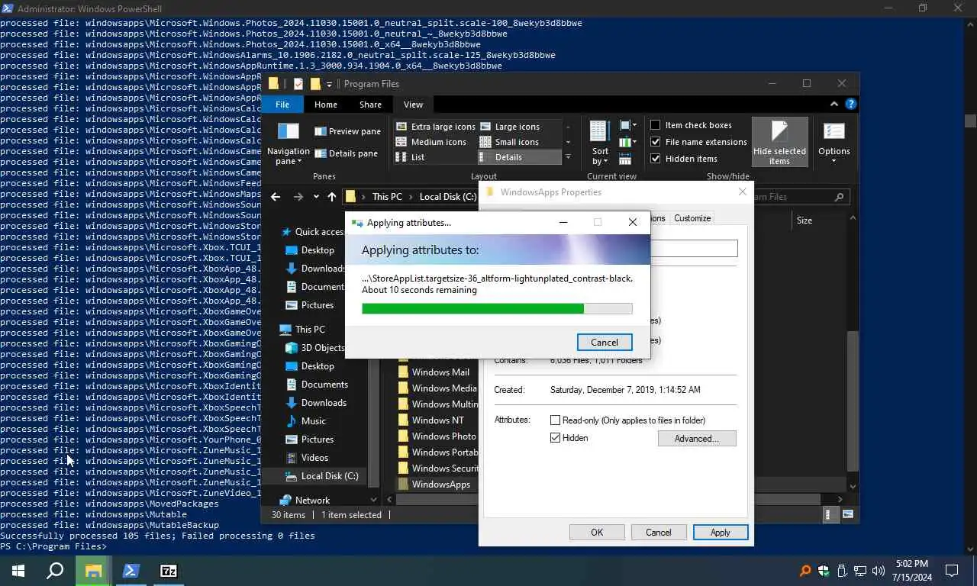
Task: Open Customize tab in Properties
Action: click(x=692, y=218)
